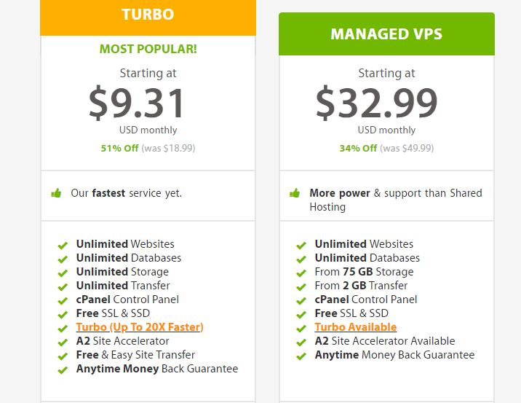
Task: Click the checkmark beside Turbo's cPanel Control Panel
Action: click(x=63, y=300)
